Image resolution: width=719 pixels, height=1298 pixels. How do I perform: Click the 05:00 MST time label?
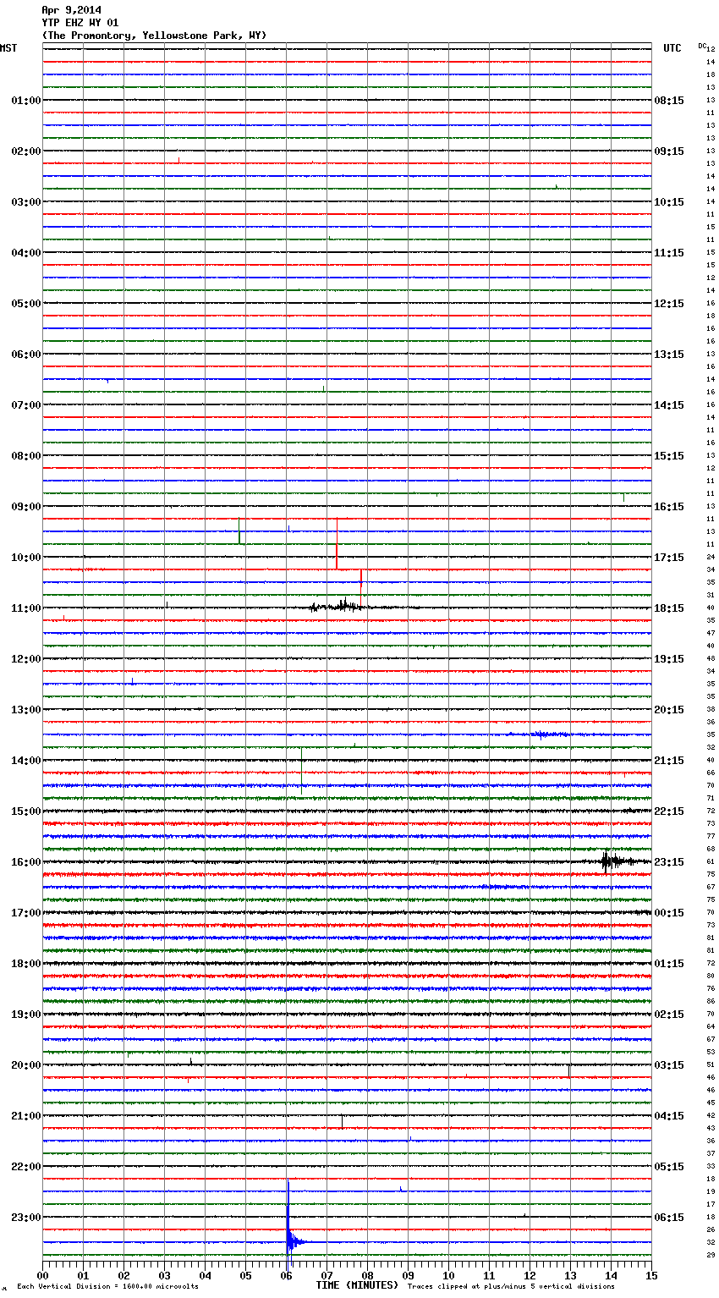click(26, 304)
